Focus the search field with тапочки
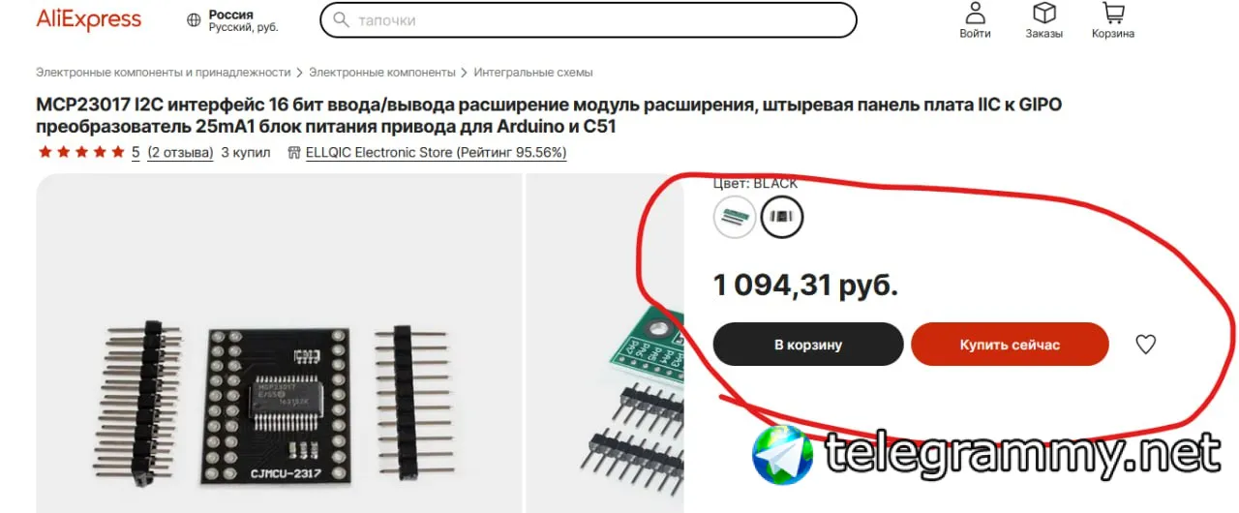Viewport: 1239px width, 513px height. pyautogui.click(x=588, y=19)
